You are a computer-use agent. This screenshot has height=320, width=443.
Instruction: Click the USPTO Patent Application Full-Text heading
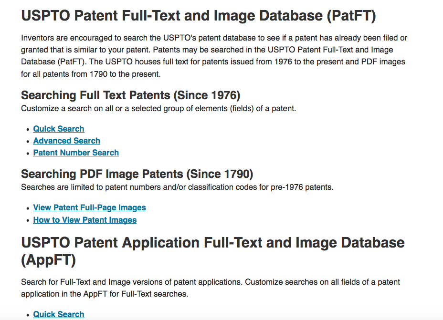coord(213,251)
